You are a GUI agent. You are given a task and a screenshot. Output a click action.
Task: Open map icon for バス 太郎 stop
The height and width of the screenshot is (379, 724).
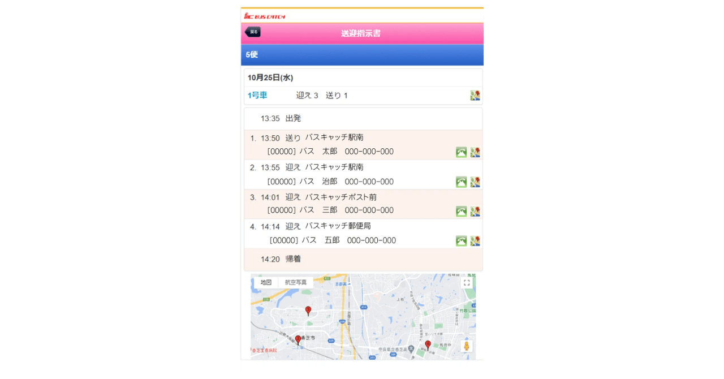(475, 152)
